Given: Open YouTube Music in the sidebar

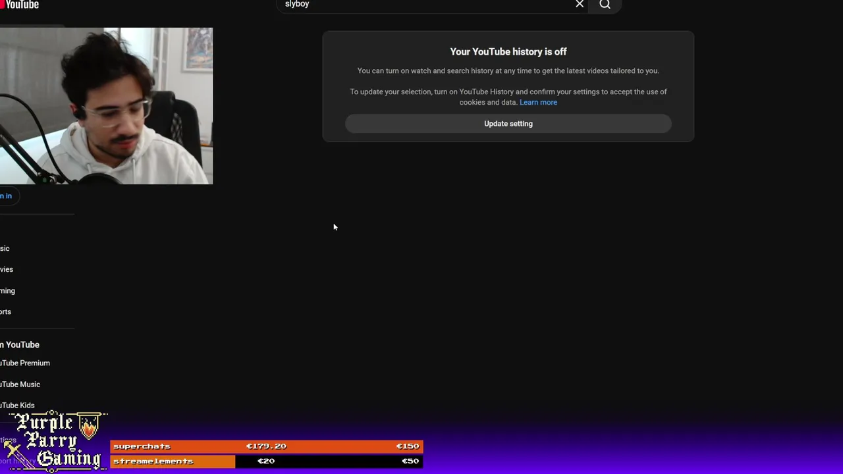Looking at the screenshot, I should click(20, 384).
